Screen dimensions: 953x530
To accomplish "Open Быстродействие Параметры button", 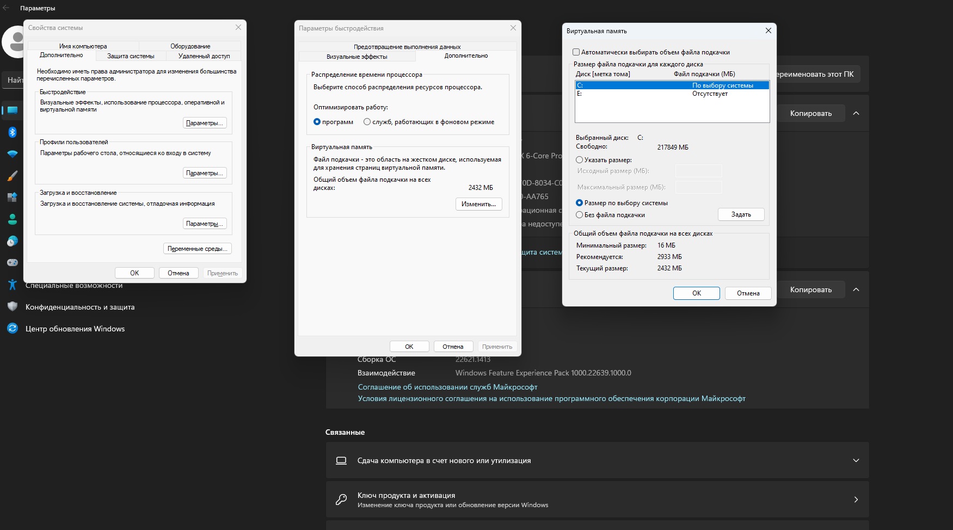I will 205,123.
